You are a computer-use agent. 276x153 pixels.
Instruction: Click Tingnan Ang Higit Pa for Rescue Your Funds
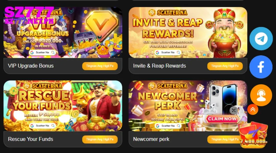coord(100,139)
